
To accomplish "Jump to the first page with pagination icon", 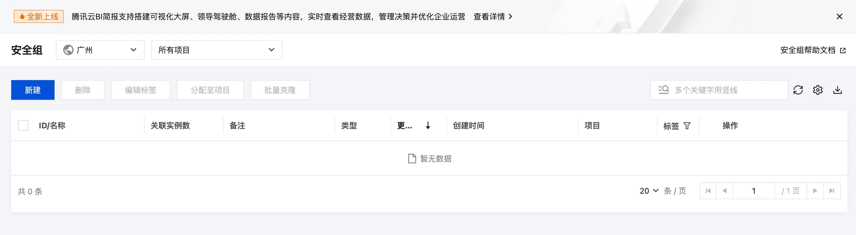I will [x=708, y=190].
